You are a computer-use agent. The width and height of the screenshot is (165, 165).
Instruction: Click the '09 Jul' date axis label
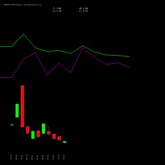point(43,157)
